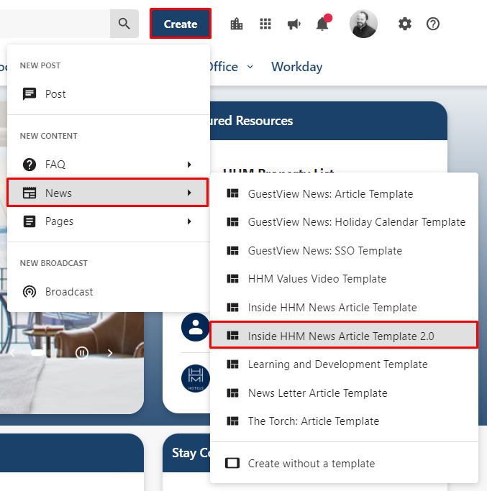Choose GuestView News: Article Template
The height and width of the screenshot is (491, 487).
point(344,194)
